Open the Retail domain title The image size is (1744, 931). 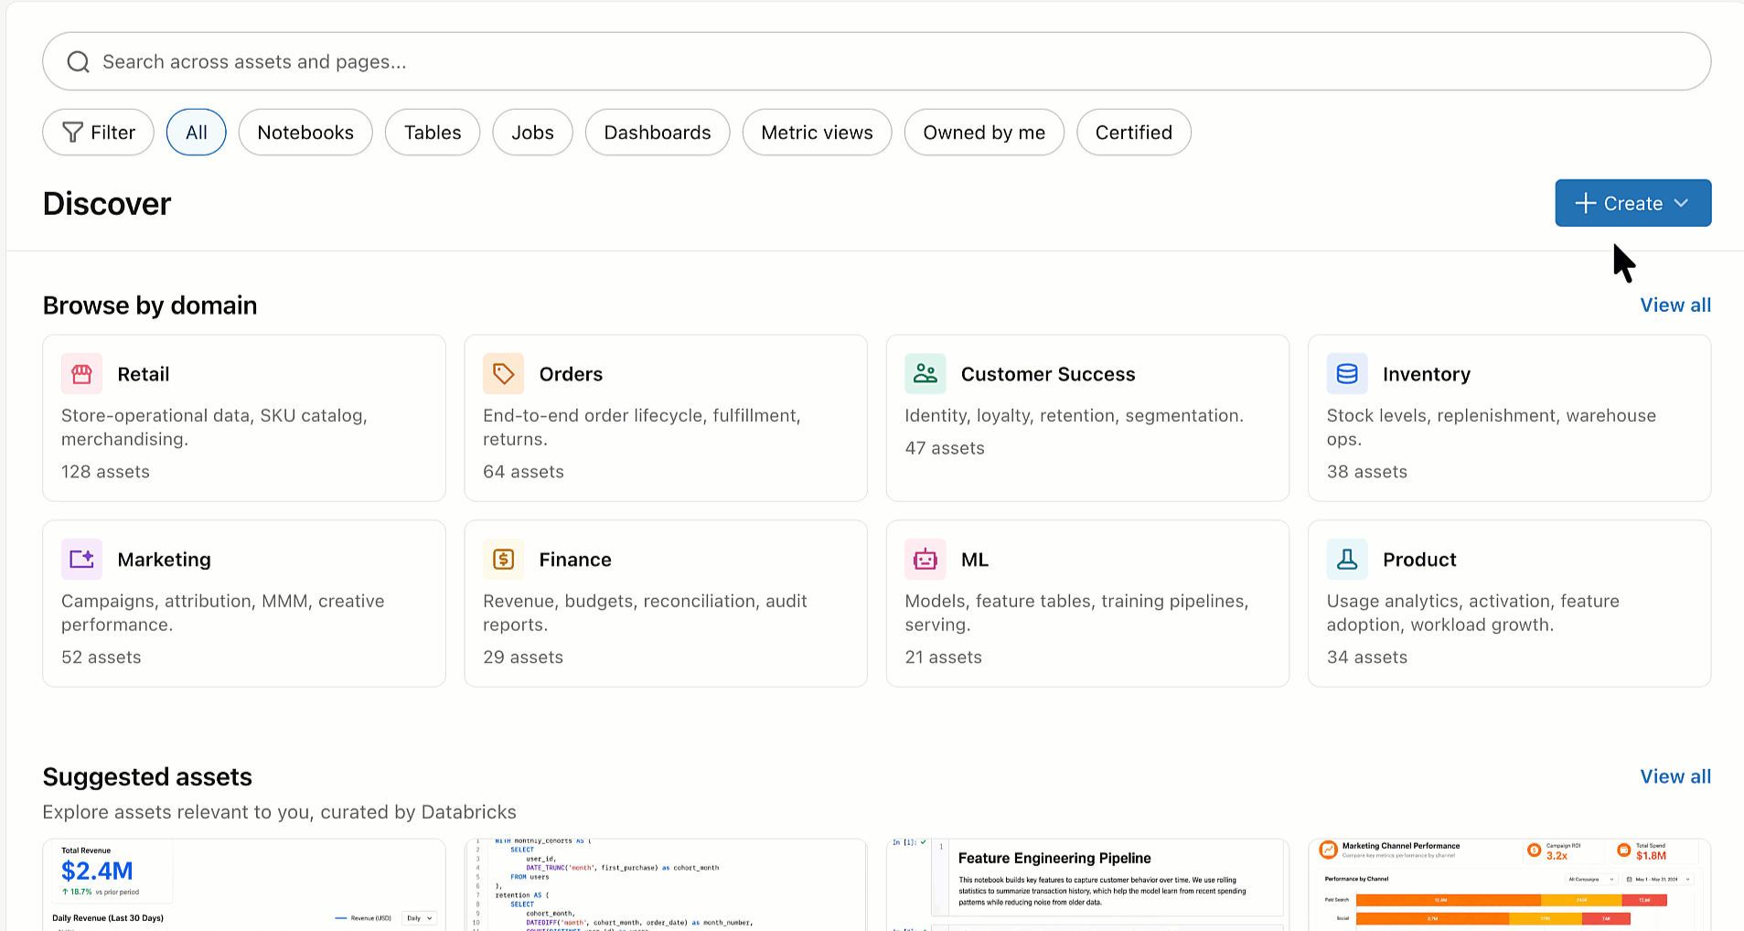144,374
